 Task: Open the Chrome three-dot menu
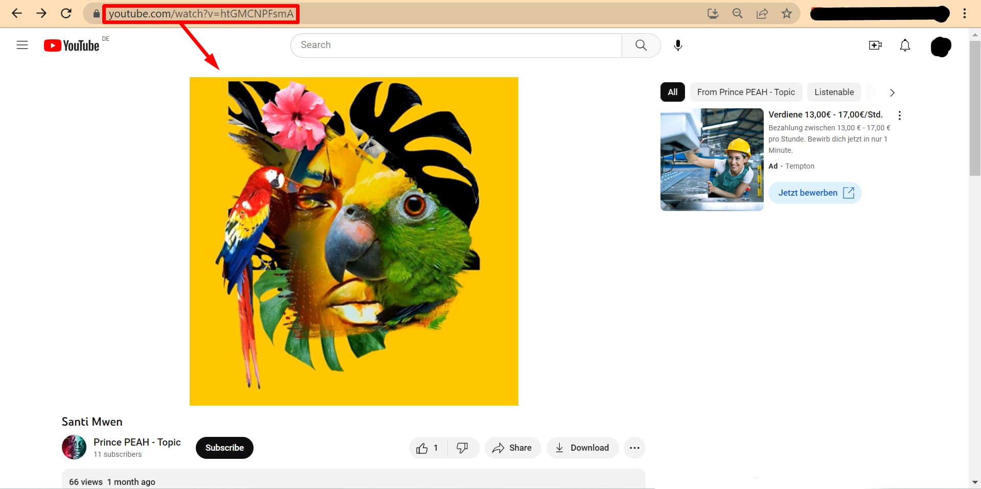pyautogui.click(x=965, y=13)
